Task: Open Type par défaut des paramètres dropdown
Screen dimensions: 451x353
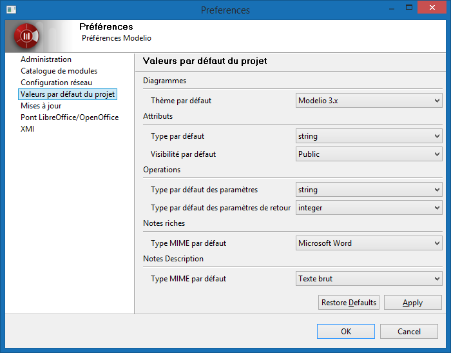Action: click(x=369, y=190)
